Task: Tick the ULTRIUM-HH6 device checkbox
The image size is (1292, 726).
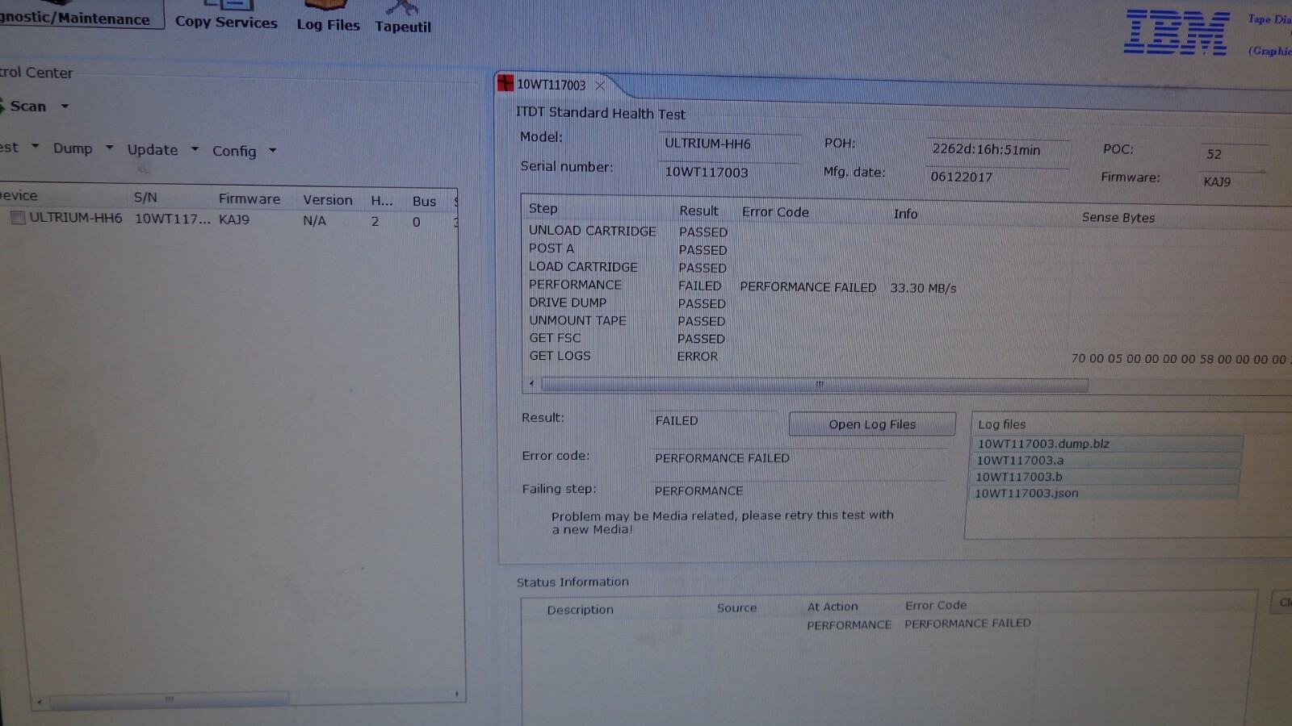Action: tap(18, 218)
